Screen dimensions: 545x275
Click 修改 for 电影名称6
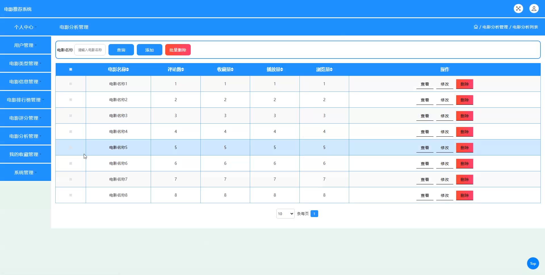pyautogui.click(x=445, y=164)
